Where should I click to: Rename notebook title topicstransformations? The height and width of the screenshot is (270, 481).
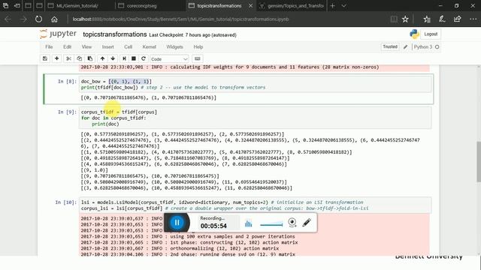(115, 34)
